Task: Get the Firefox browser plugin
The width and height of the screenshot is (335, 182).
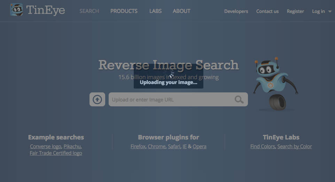Action: (x=138, y=146)
